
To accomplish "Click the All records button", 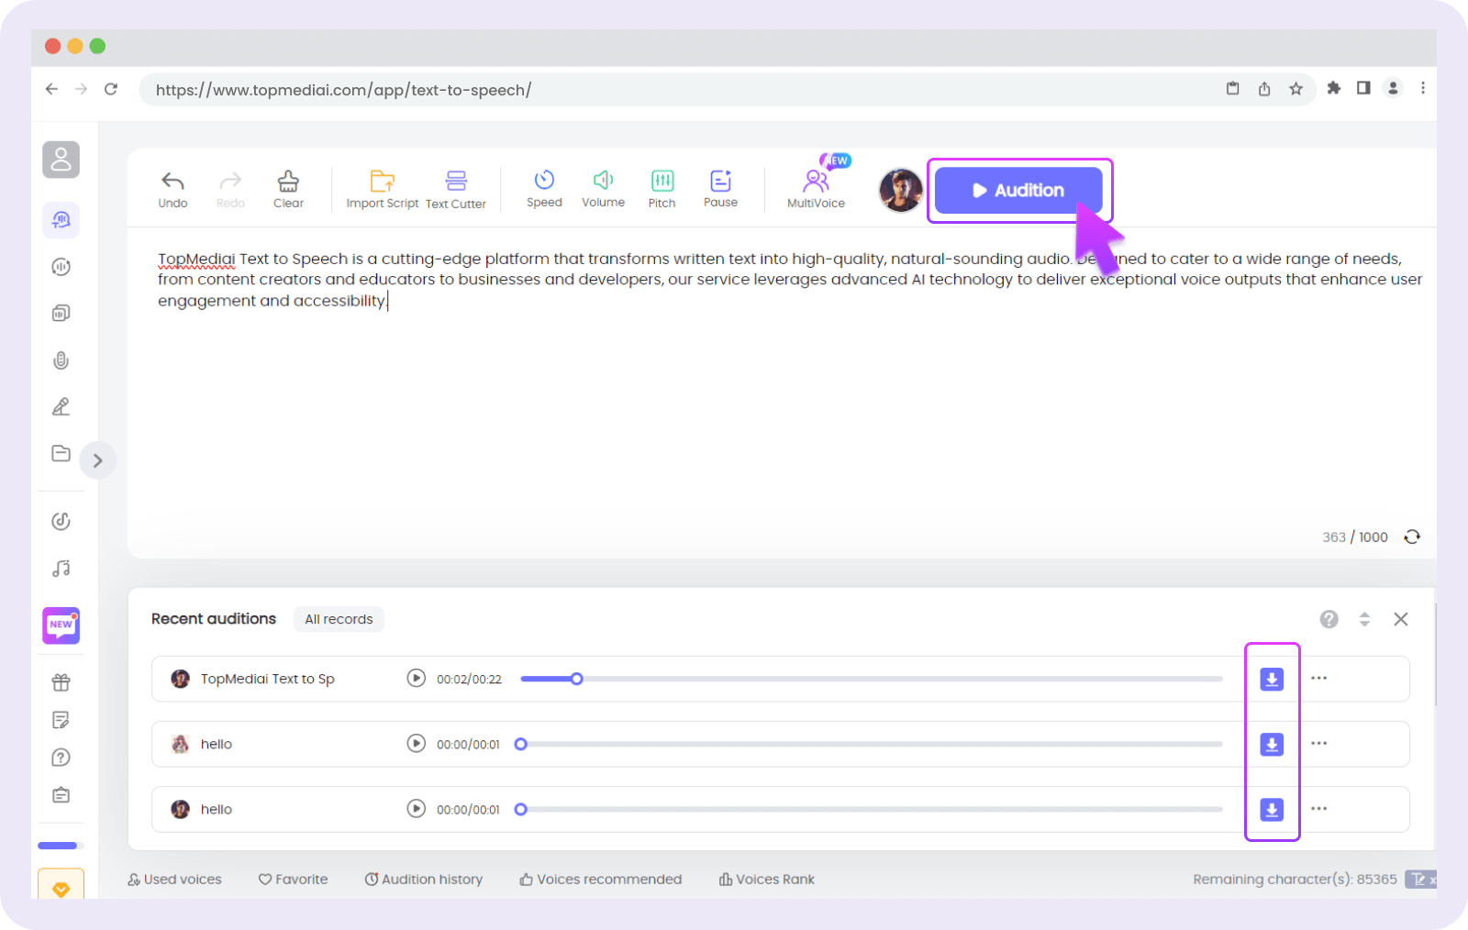I will click(339, 619).
